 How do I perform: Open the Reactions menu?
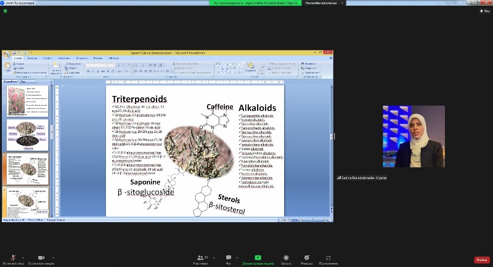tap(306, 258)
